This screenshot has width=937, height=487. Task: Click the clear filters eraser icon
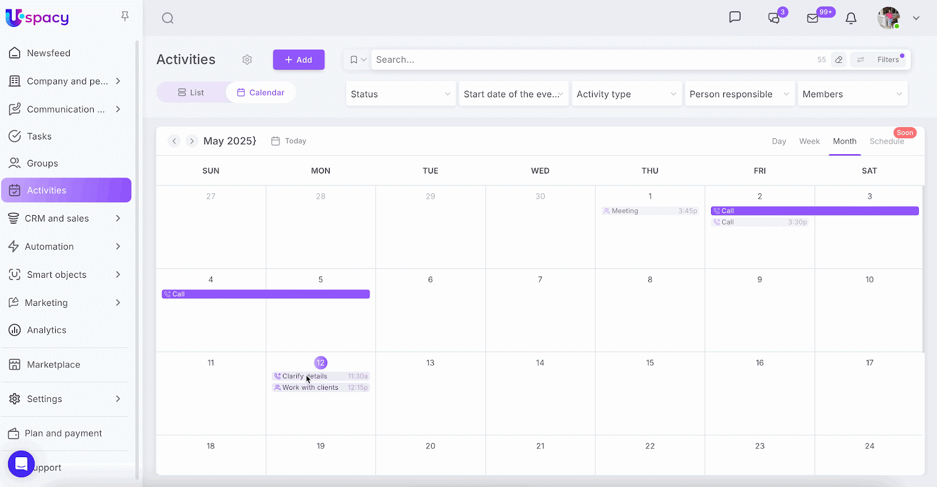tap(839, 60)
